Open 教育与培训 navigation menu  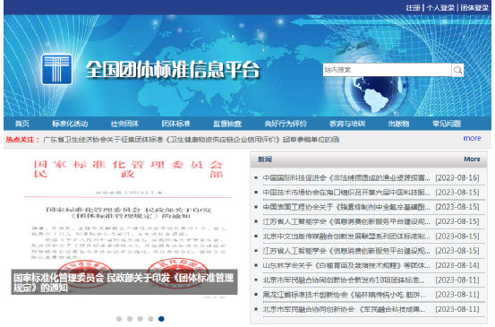(x=347, y=124)
